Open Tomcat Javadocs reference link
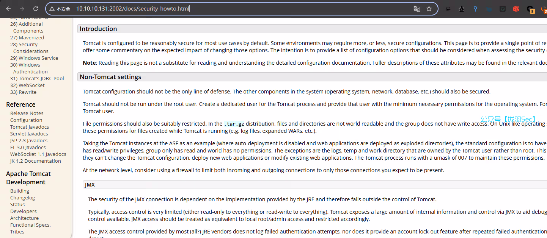This screenshot has width=547, height=238. (29, 127)
